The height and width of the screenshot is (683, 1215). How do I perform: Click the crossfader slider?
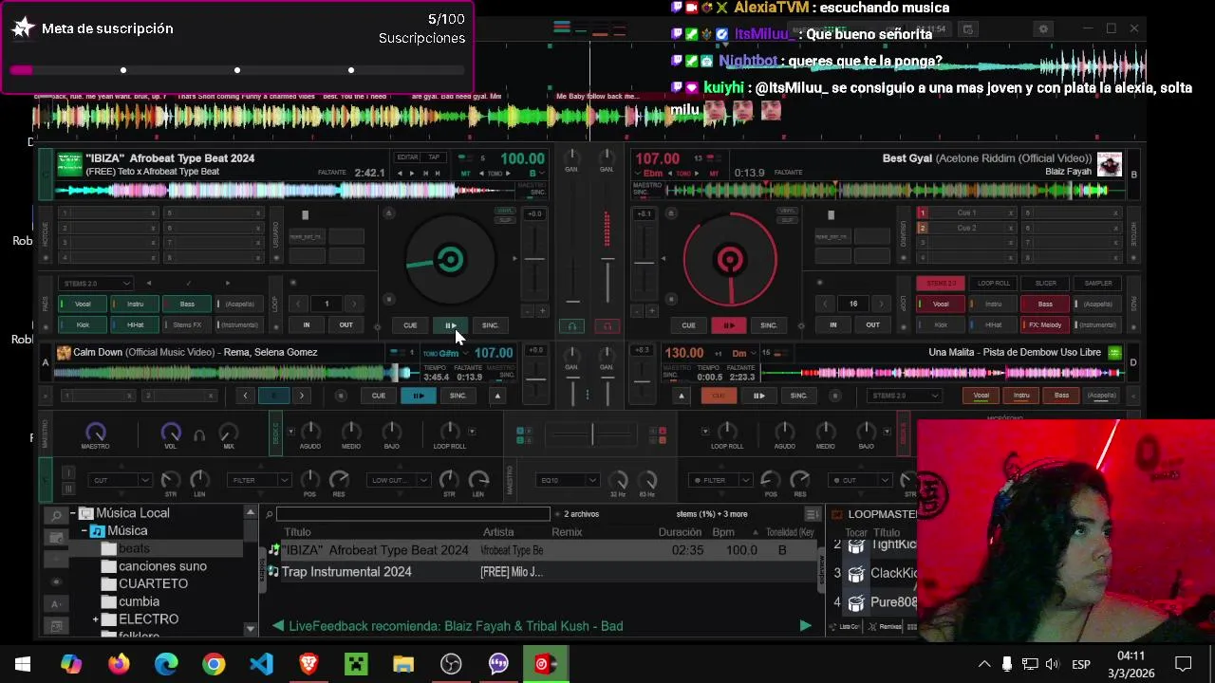click(590, 434)
